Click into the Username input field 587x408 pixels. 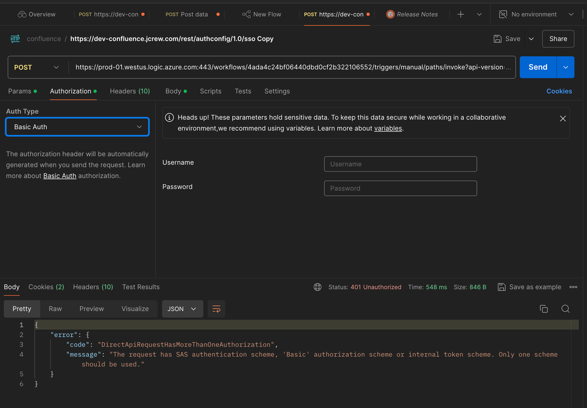(x=400, y=164)
